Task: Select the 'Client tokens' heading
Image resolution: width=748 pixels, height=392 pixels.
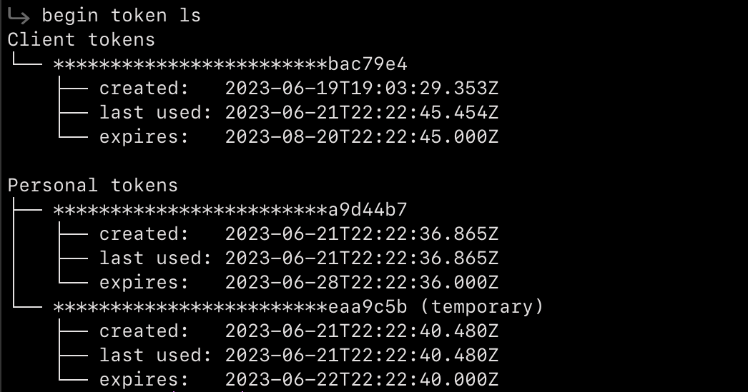Action: click(81, 39)
